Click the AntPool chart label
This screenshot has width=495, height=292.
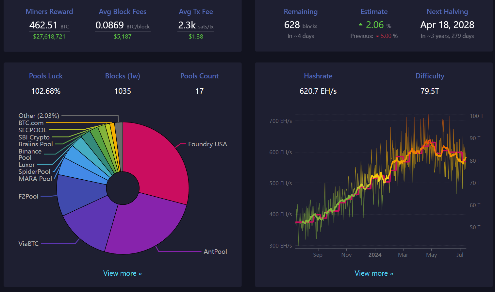coord(215,251)
